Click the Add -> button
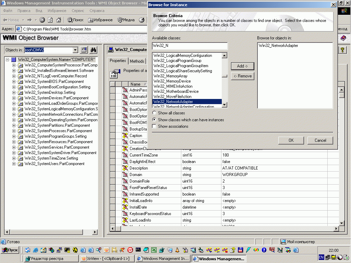Viewport: 351px width, 263px height. pyautogui.click(x=242, y=66)
